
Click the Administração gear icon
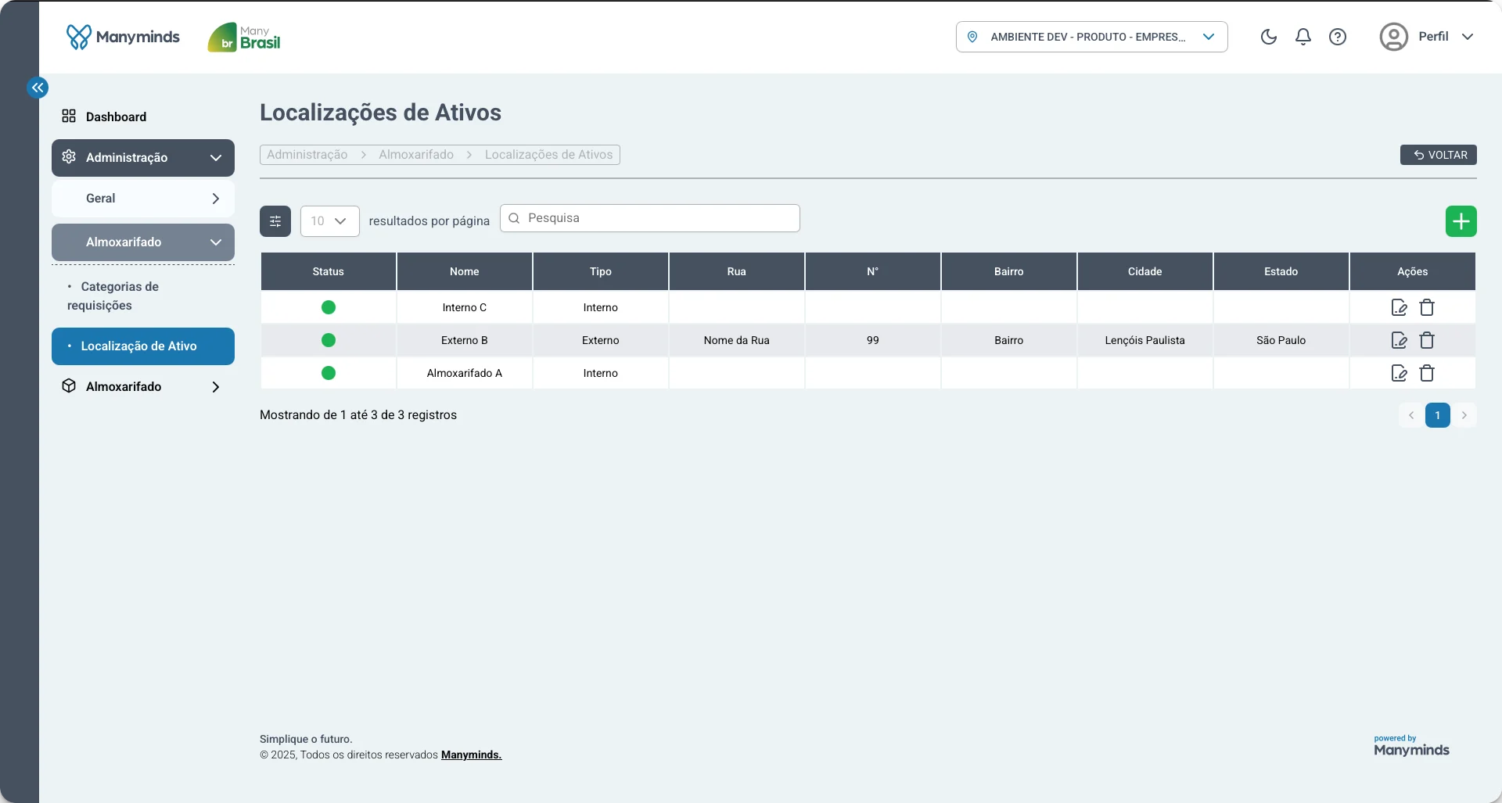tap(69, 157)
